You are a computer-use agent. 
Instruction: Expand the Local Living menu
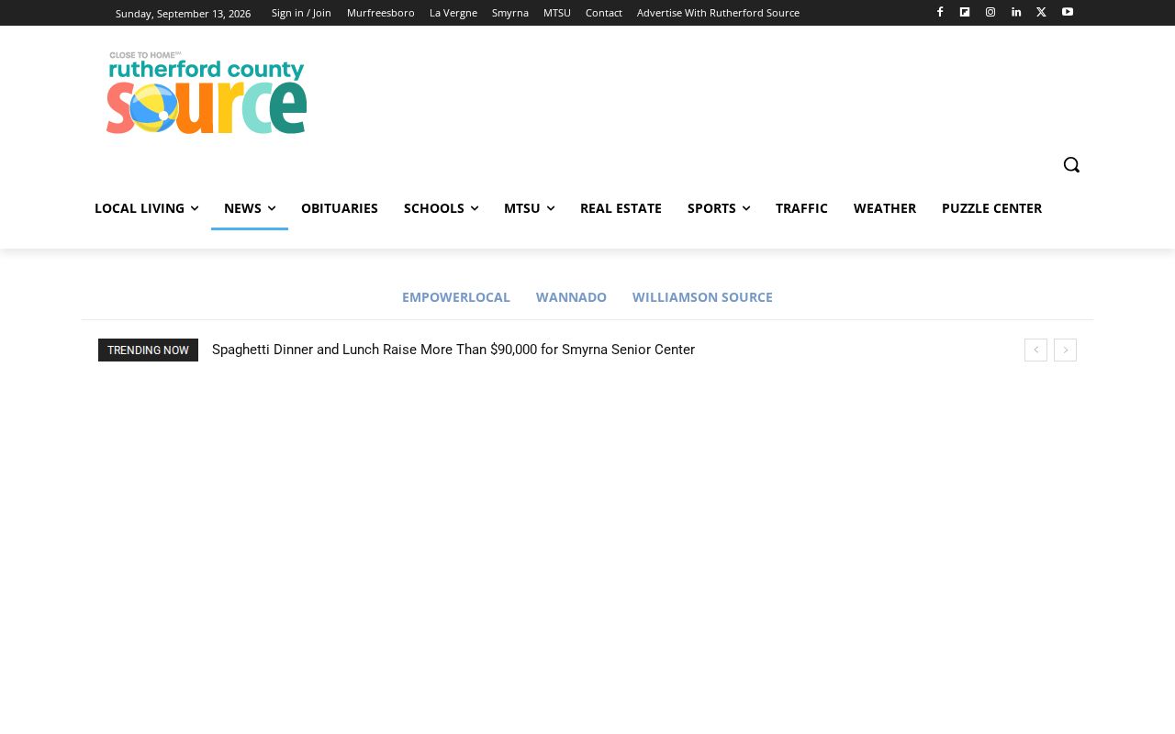pos(146,208)
